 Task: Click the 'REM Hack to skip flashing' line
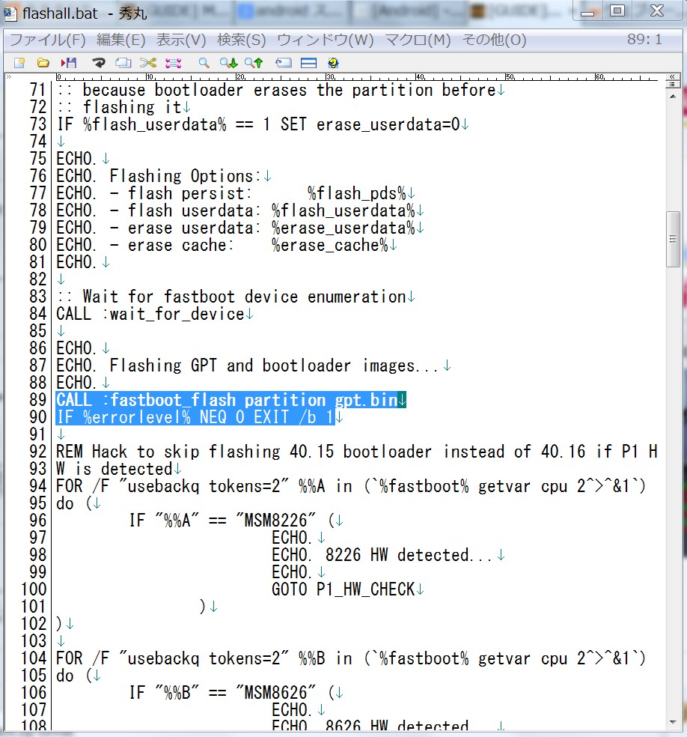pyautogui.click(x=356, y=452)
